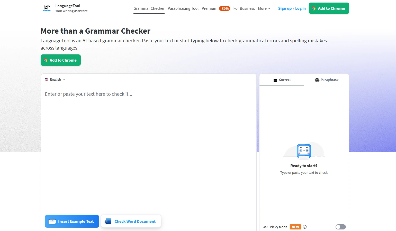The image size is (396, 231).
Task: Open the For Business page
Action: tap(244, 8)
